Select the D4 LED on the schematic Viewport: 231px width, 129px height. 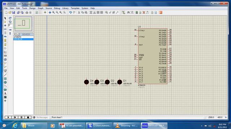click(87, 82)
